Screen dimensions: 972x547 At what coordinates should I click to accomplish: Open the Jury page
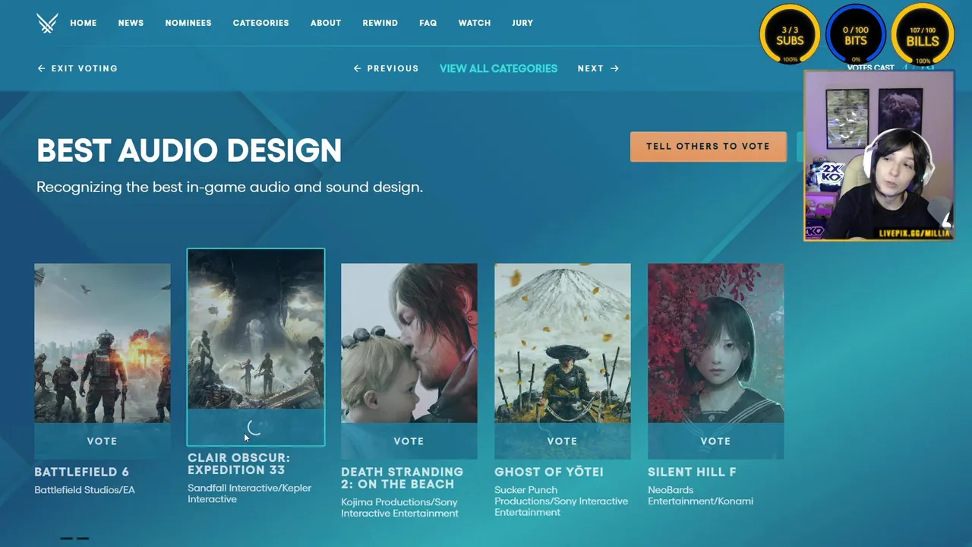(x=522, y=23)
